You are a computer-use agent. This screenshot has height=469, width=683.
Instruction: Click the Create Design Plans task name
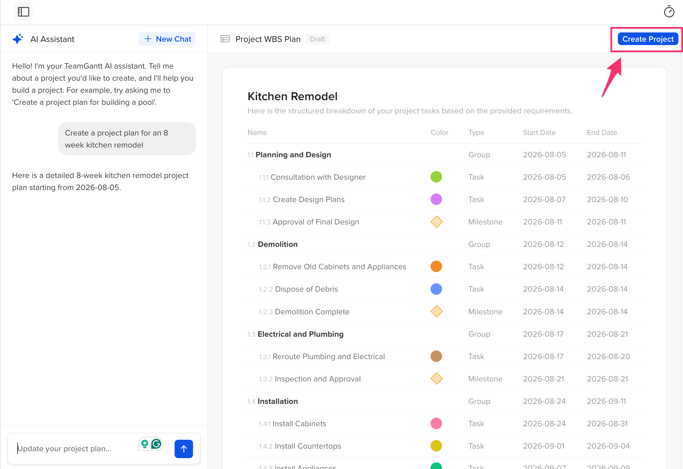click(308, 199)
